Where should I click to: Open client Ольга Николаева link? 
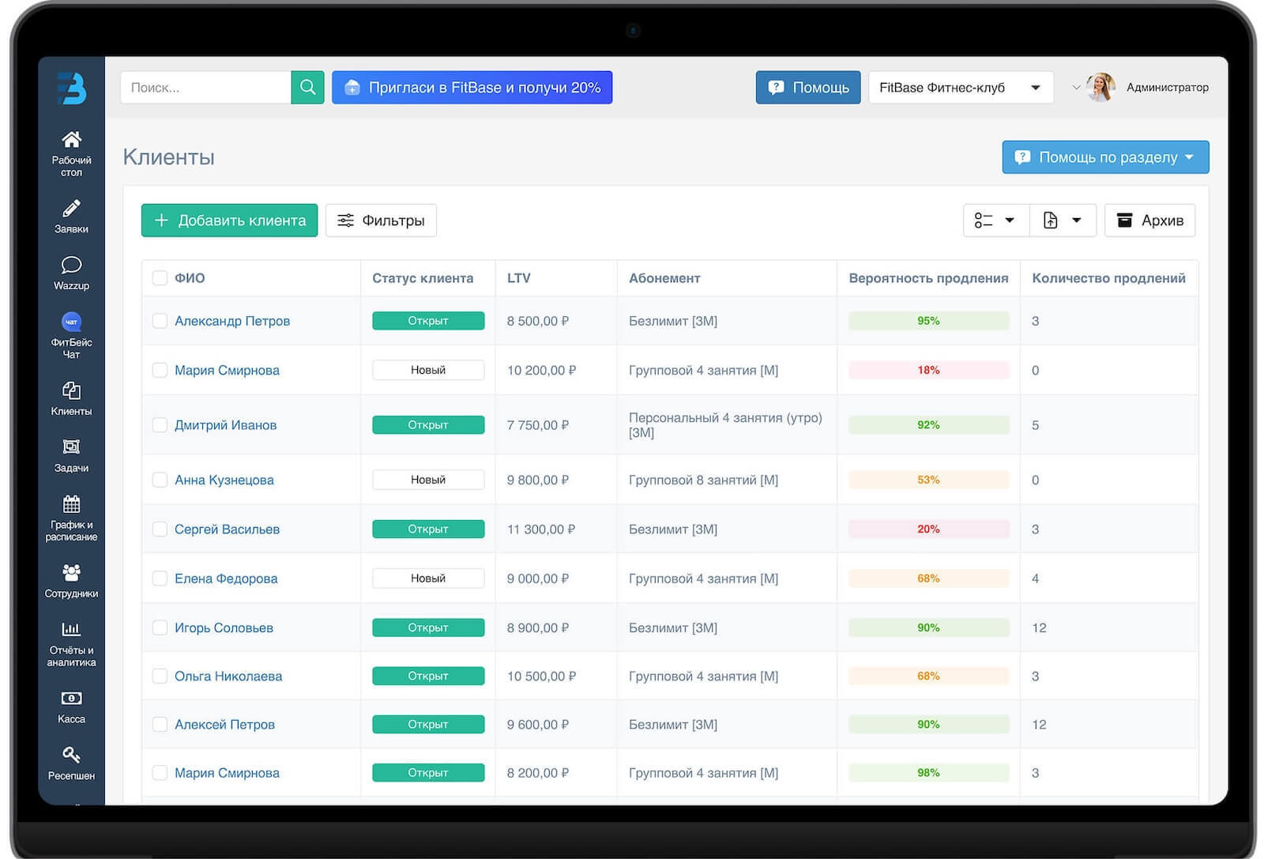tap(228, 676)
